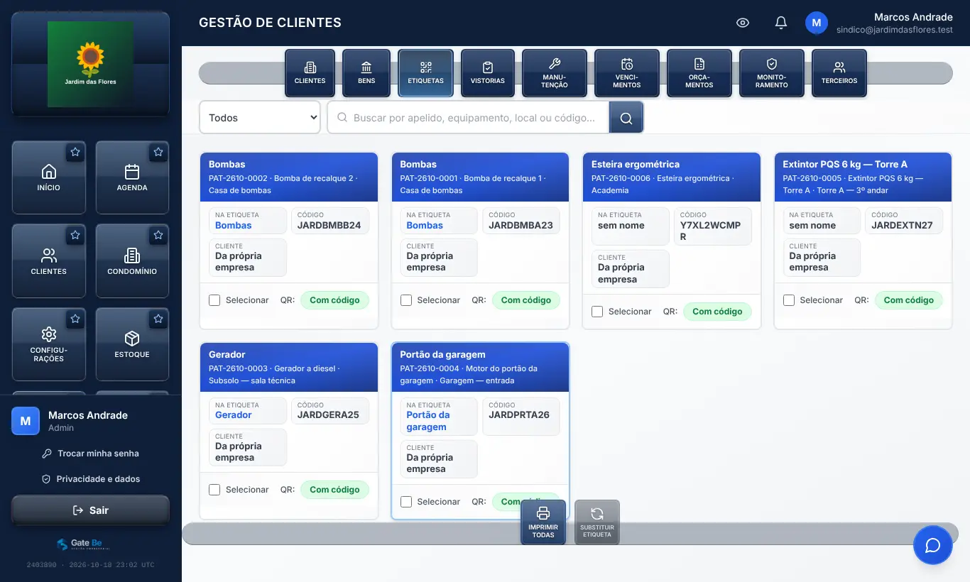This screenshot has height=582, width=970.
Task: Go to Início in the sidebar
Action: (49, 177)
